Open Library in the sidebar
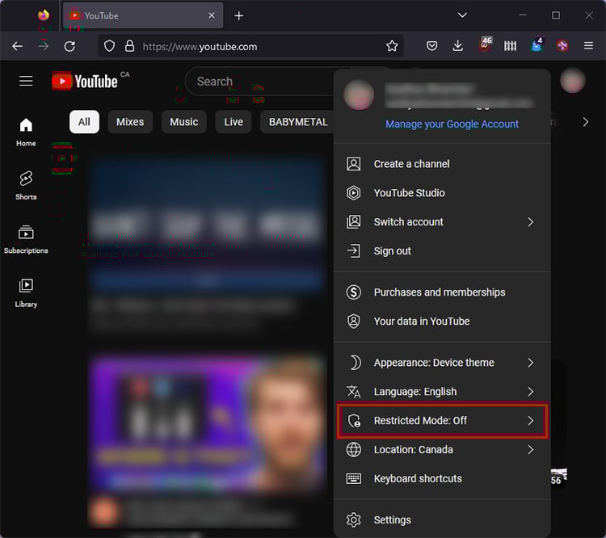Image resolution: width=606 pixels, height=538 pixels. click(26, 293)
